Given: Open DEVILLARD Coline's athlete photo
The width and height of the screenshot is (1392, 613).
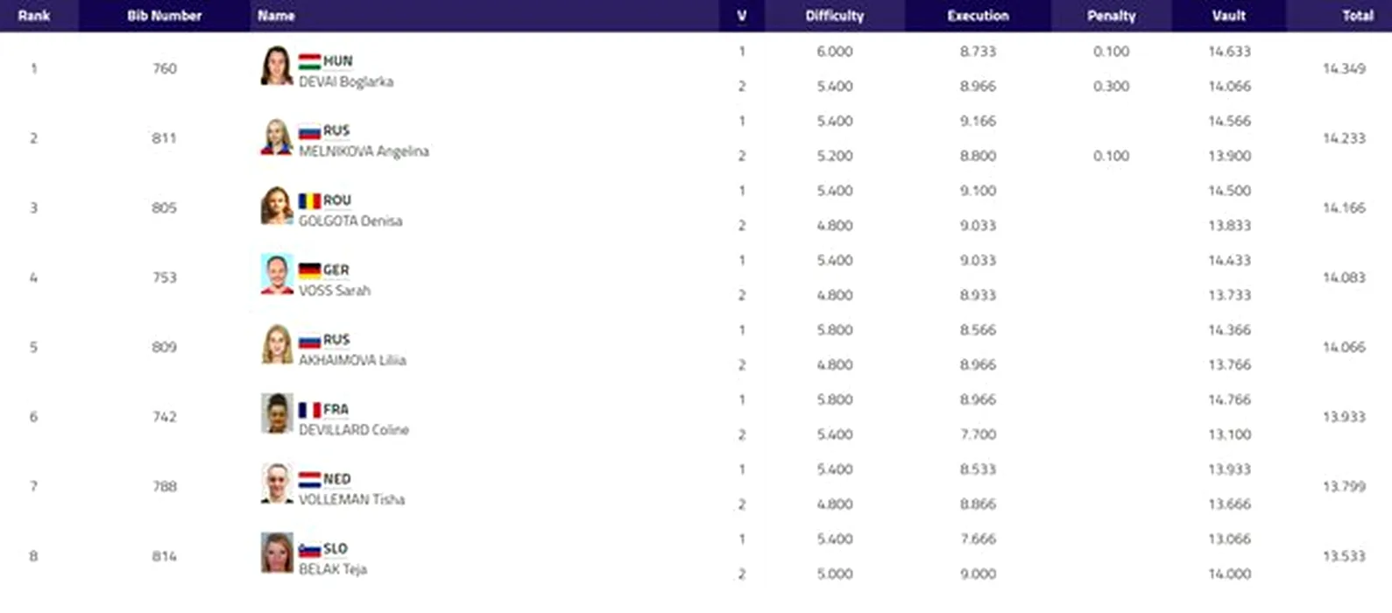Looking at the screenshot, I should tap(277, 414).
